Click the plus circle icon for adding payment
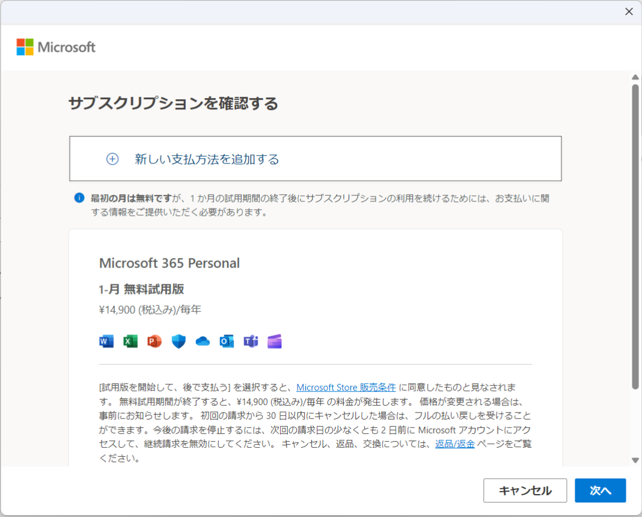The image size is (642, 517). pos(112,159)
